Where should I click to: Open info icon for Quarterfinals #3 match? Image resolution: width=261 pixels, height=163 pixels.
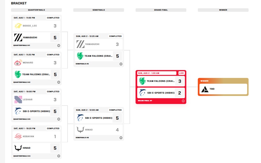tap(59, 119)
